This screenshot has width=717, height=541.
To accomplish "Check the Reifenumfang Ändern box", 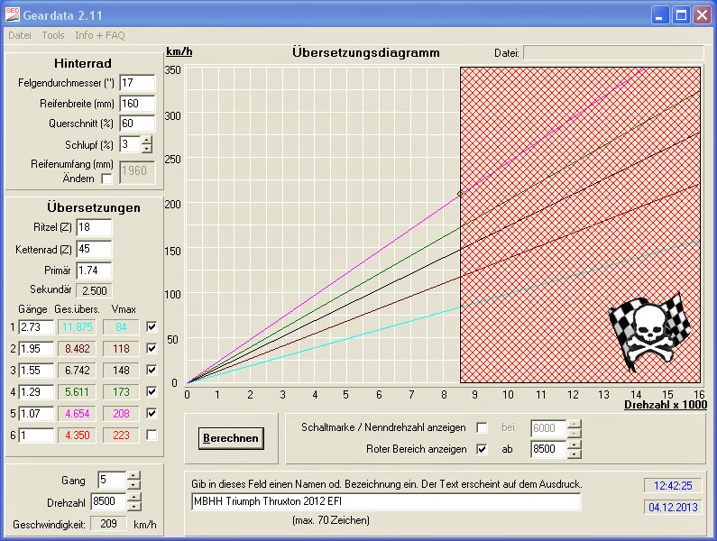I will (x=106, y=179).
